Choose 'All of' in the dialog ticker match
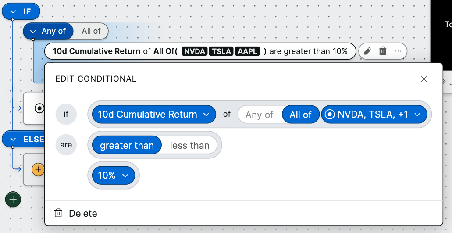Image resolution: width=452 pixels, height=233 pixels. coord(300,115)
